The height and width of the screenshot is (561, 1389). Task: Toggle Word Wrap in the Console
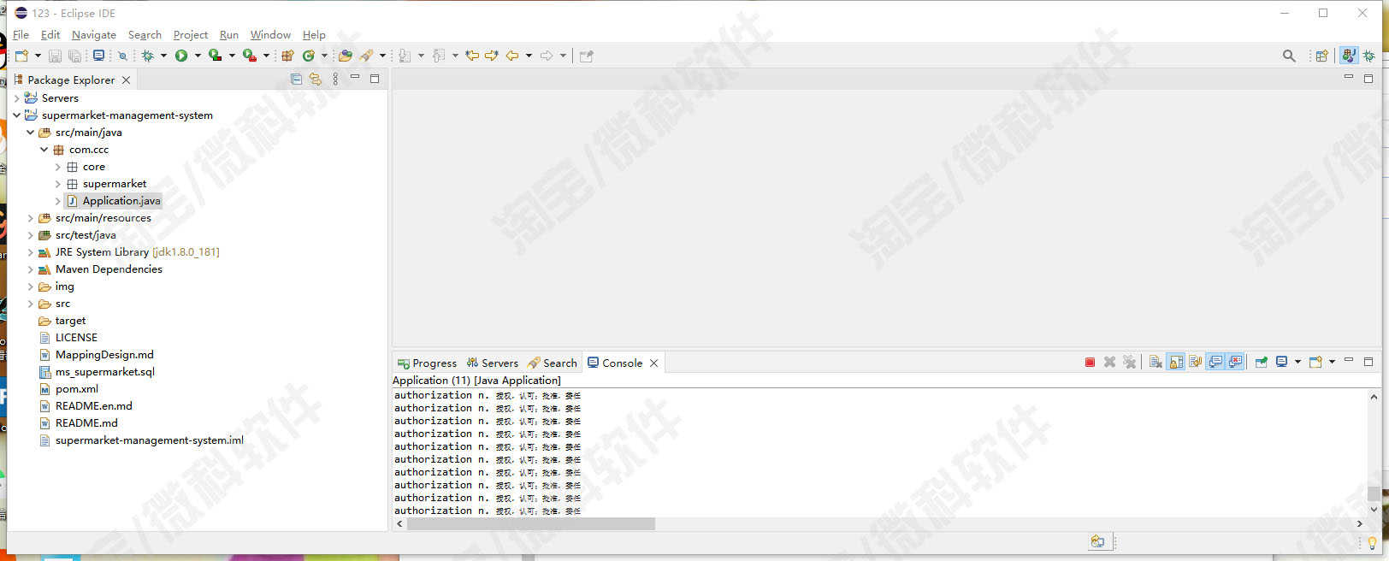[1196, 363]
